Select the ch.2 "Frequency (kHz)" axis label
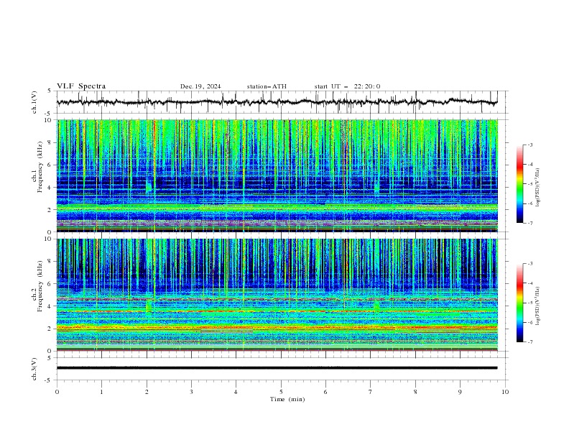The height and width of the screenshot is (440, 569). (x=40, y=286)
